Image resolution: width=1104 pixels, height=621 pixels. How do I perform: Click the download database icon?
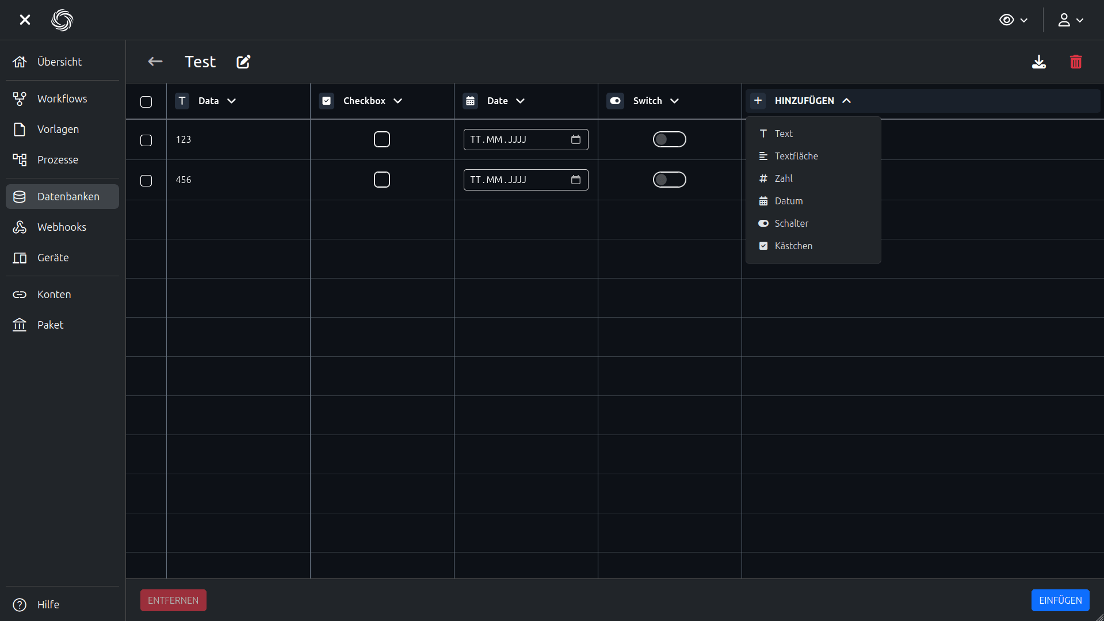[x=1038, y=62]
